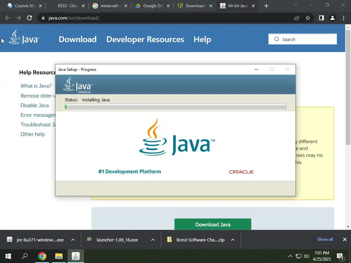351x263 pixels.
Task: Click the network tray icon
Action: coord(299,256)
